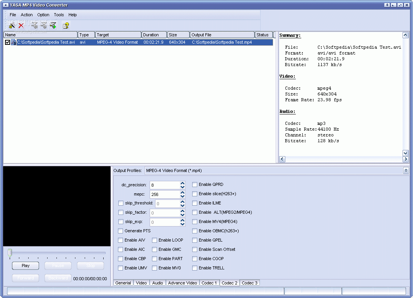Increase skip_threshold with the up arrow
Viewport: 413px width, 298px height.
[183, 202]
